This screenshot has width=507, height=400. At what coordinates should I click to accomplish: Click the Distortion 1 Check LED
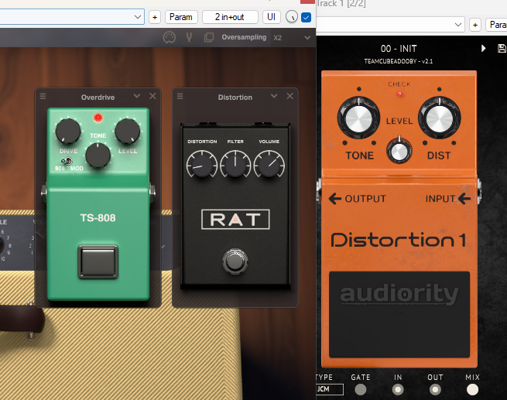399,94
